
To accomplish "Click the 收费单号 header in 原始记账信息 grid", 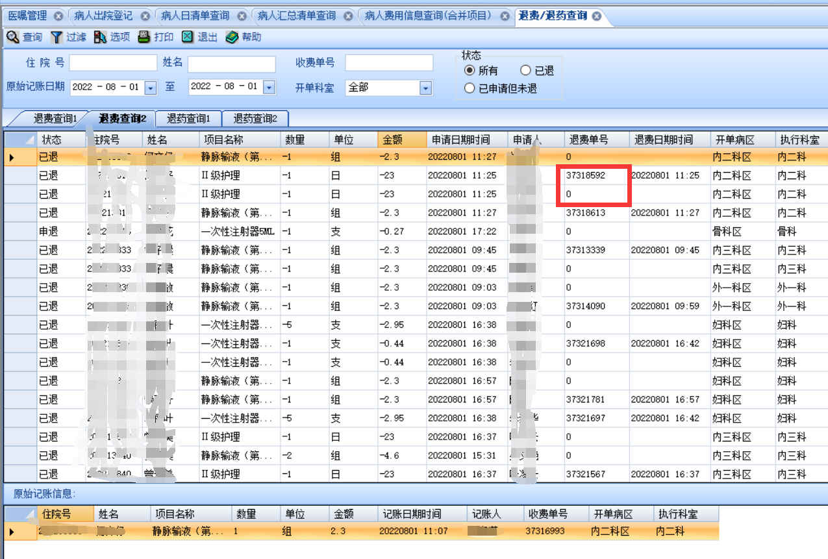I will click(557, 514).
